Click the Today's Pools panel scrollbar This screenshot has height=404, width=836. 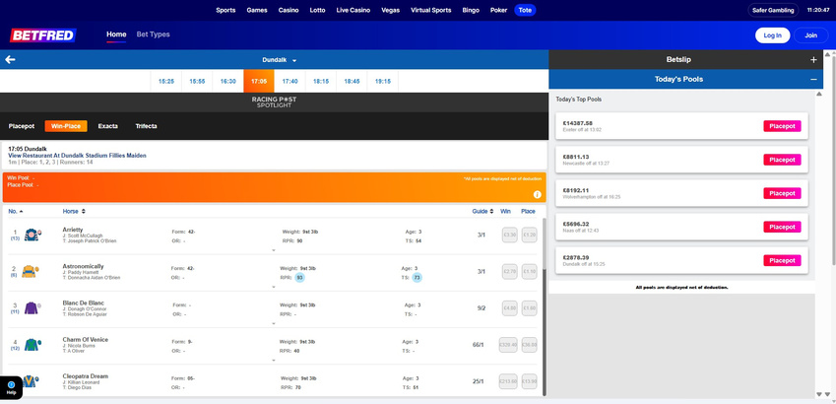[x=819, y=242]
